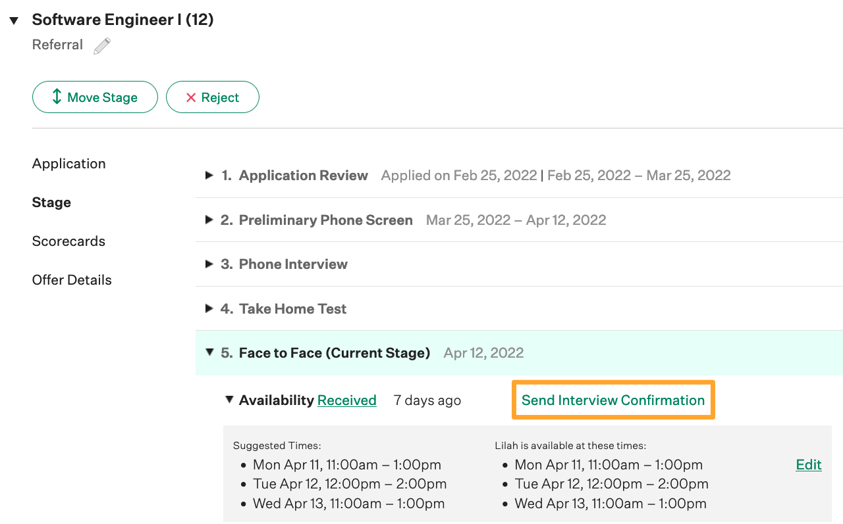Click the Move Stage button
This screenshot has height=524, width=843.
(95, 97)
